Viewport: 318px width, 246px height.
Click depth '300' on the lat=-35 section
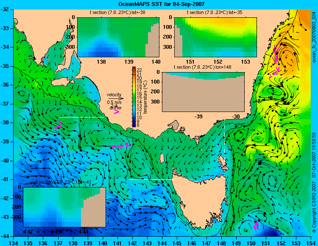(168, 47)
